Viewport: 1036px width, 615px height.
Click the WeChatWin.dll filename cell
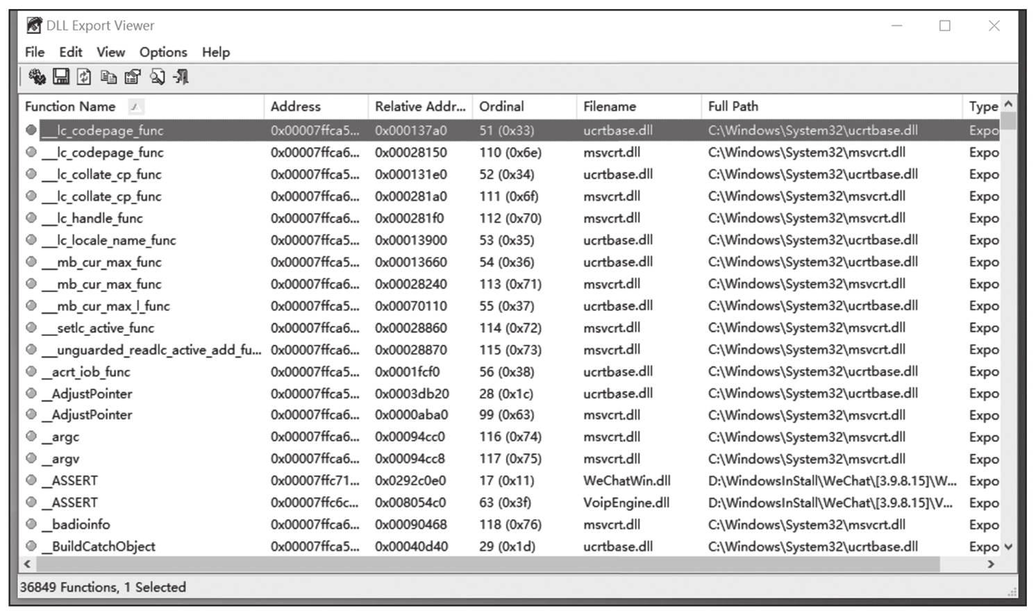pos(627,480)
